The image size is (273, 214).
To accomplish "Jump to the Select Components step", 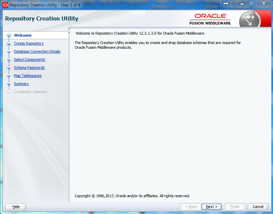I will pyautogui.click(x=30, y=59).
